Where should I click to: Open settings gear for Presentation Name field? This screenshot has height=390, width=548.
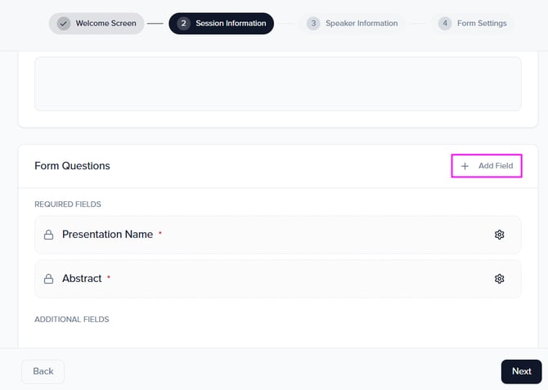(x=499, y=235)
